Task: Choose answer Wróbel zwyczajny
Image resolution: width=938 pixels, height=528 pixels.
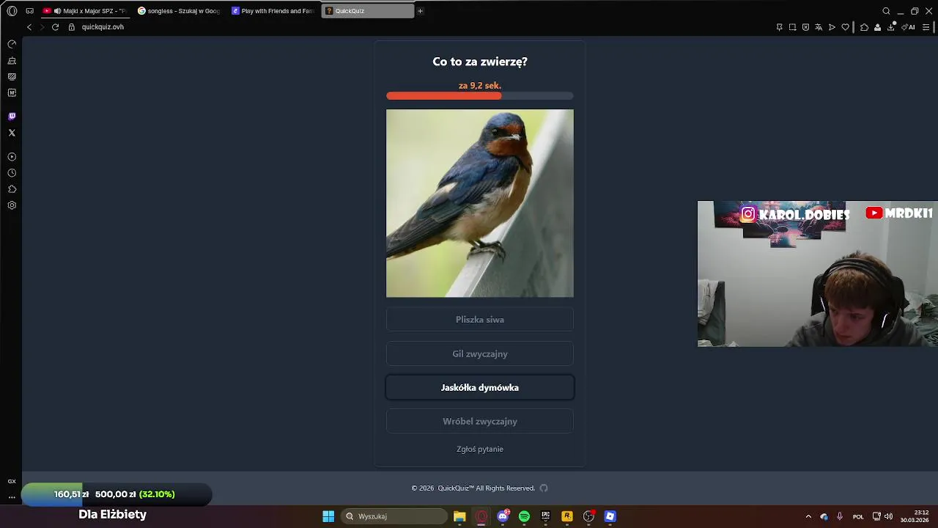Action: point(480,421)
